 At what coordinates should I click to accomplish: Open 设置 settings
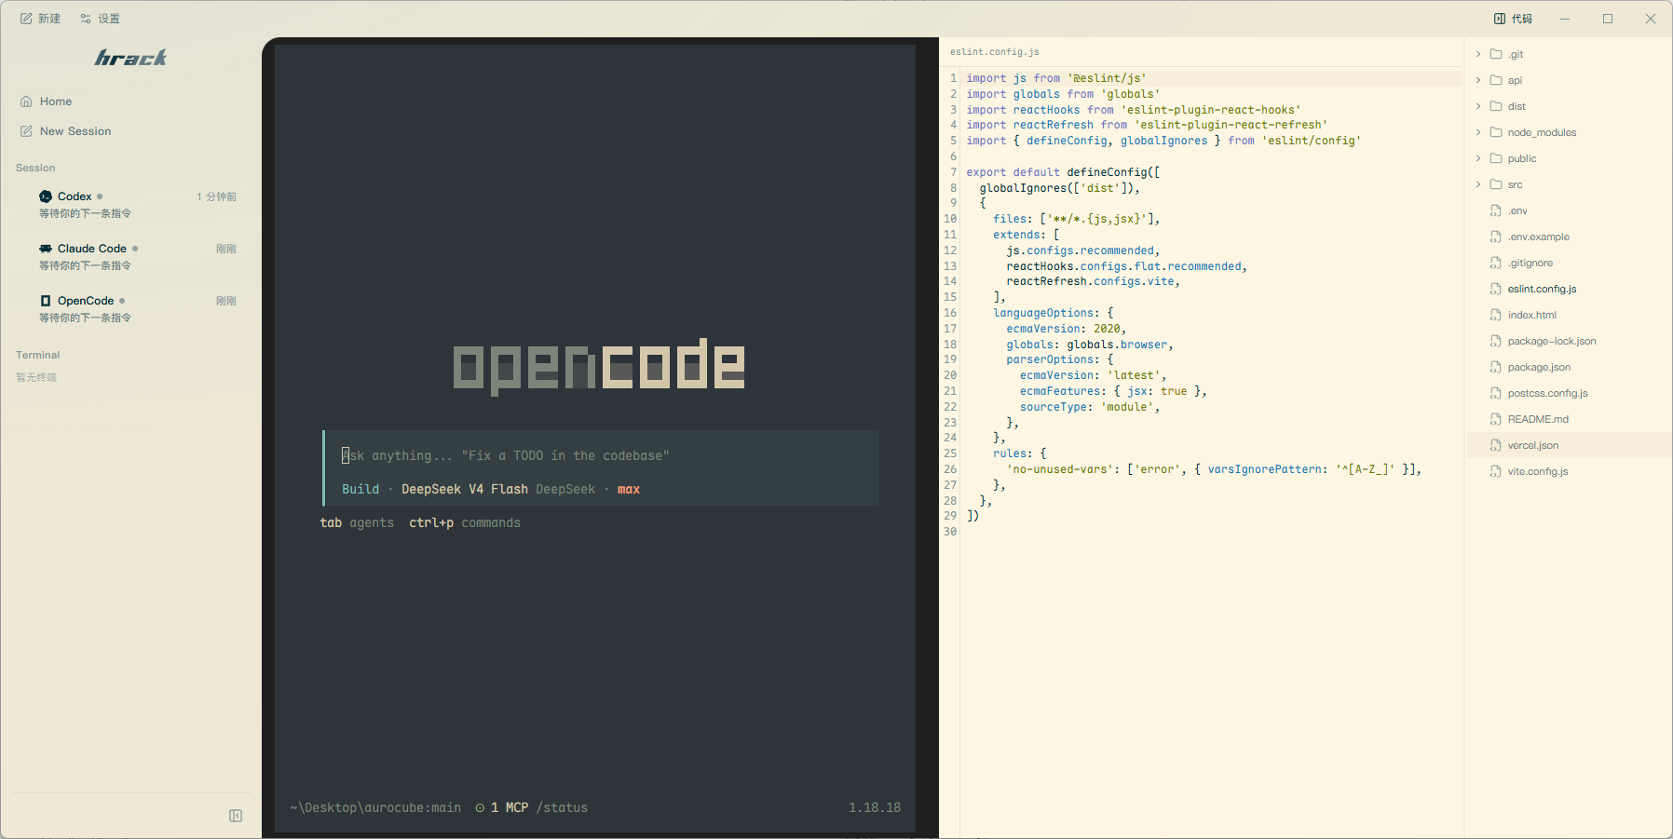click(x=100, y=19)
